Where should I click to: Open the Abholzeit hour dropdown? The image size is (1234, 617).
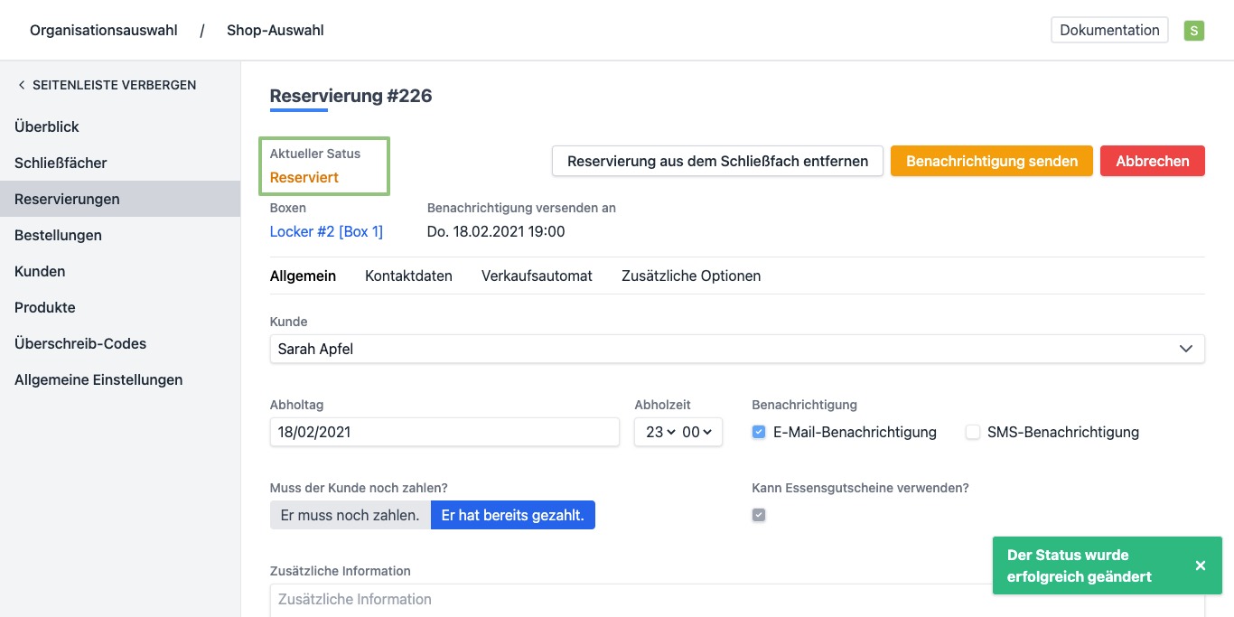coord(660,433)
